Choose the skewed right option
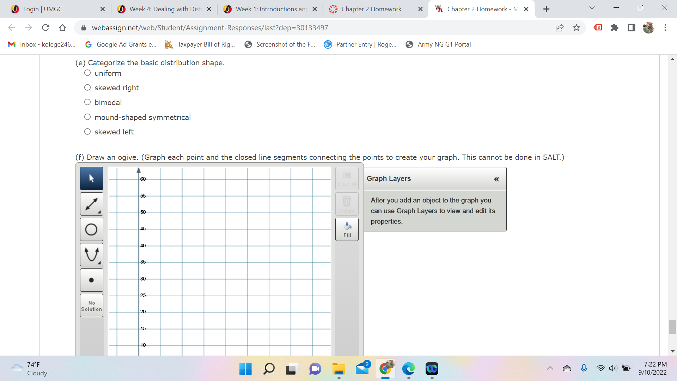 (87, 87)
